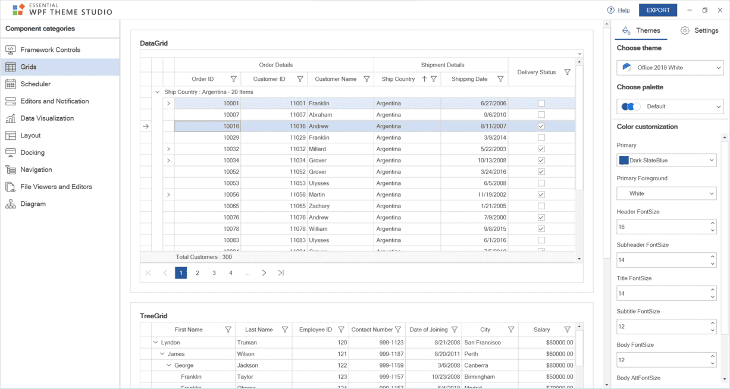Switch to the Themes tab

[648, 30]
